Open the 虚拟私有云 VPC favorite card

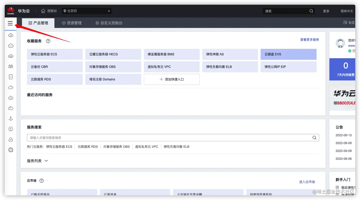172,67
